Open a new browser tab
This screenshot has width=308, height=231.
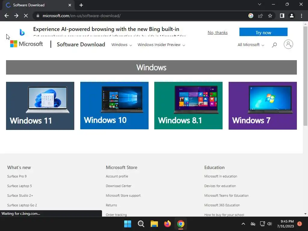(x=81, y=5)
